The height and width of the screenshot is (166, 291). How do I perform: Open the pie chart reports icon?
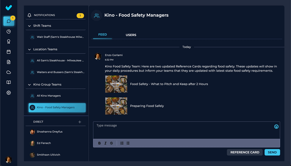[x=9, y=31]
